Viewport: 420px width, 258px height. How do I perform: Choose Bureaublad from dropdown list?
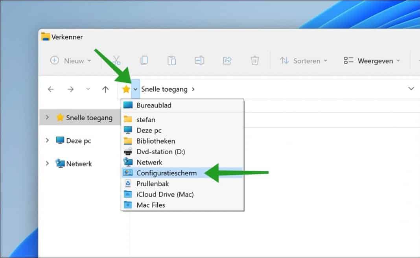click(x=182, y=105)
